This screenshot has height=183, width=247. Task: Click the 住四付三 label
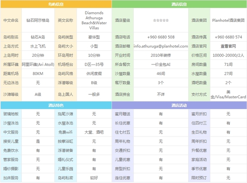click(x=199, y=123)
